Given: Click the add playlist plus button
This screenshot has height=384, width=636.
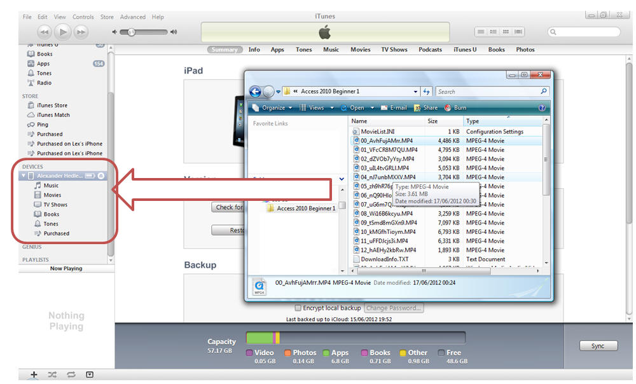Looking at the screenshot, I should click(x=34, y=374).
